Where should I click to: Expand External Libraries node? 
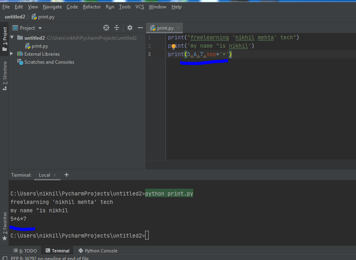pyautogui.click(x=12, y=54)
